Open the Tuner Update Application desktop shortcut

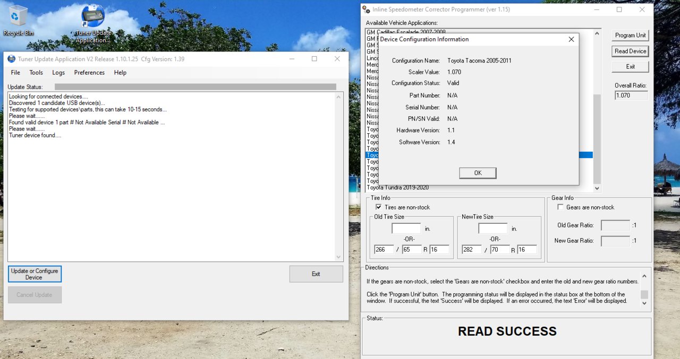(93, 24)
